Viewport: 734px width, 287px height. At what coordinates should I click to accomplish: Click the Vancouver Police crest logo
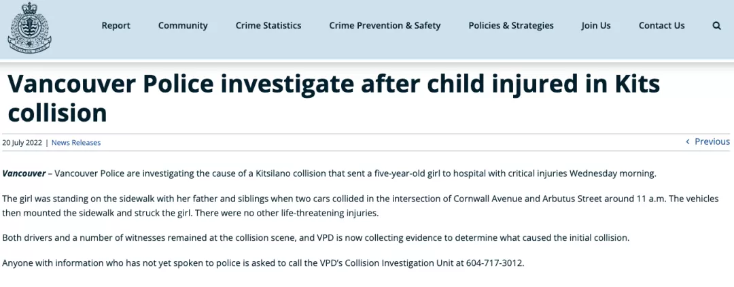tap(29, 27)
